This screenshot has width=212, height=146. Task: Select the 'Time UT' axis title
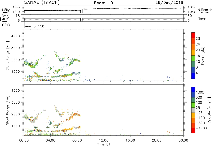click(104, 144)
